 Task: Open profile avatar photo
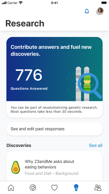(x=100, y=11)
